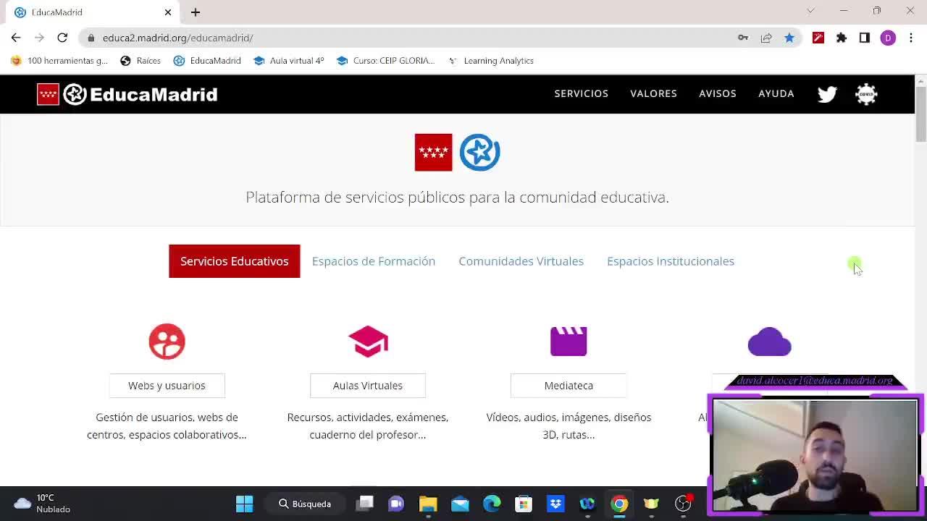Click the page vertical scrollbar thumb
This screenshot has height=521, width=927.
point(920,114)
